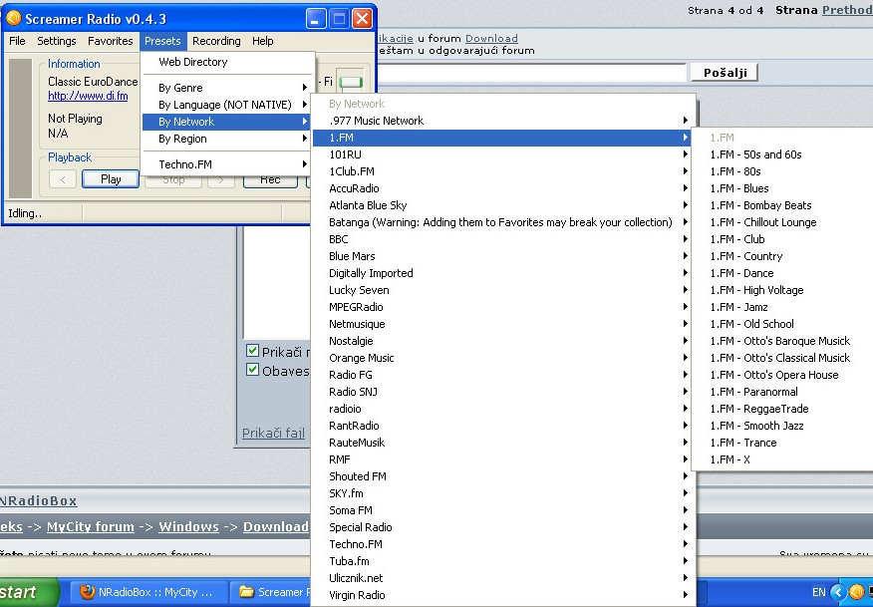Expand the Shouted FM network entry

(501, 476)
